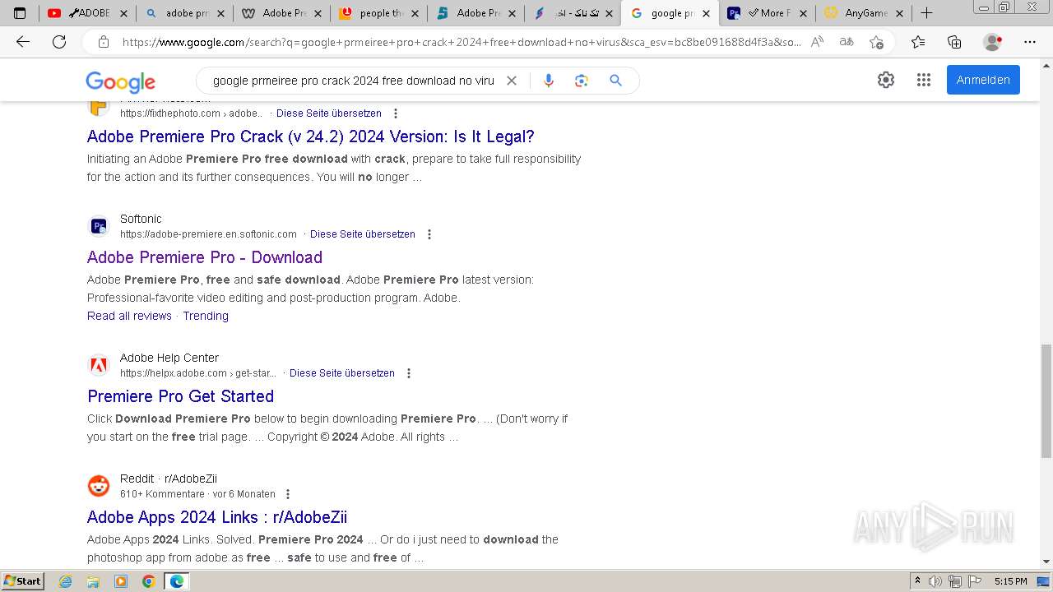
Task: Click the network tray icon
Action: 954,581
